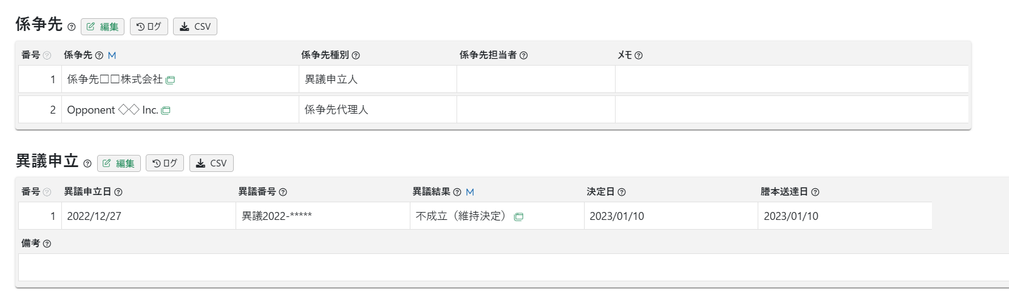Image resolution: width=1009 pixels, height=308 pixels.
Task: Click 編集 button in 係争先 section
Action: pyautogui.click(x=103, y=27)
